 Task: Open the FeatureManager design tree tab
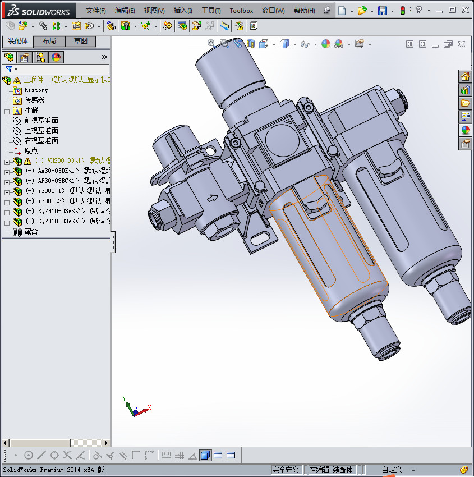(x=9, y=57)
